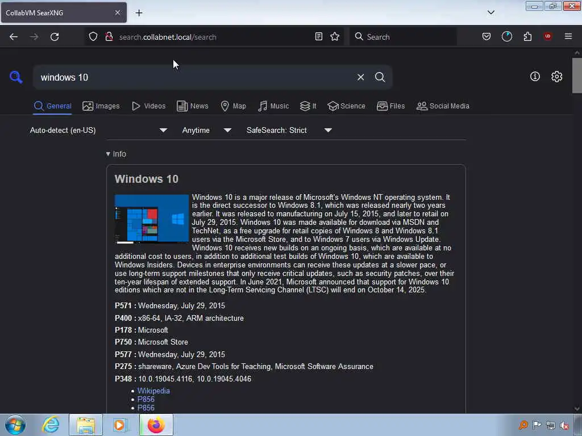Switch to the Music category

[x=273, y=106]
